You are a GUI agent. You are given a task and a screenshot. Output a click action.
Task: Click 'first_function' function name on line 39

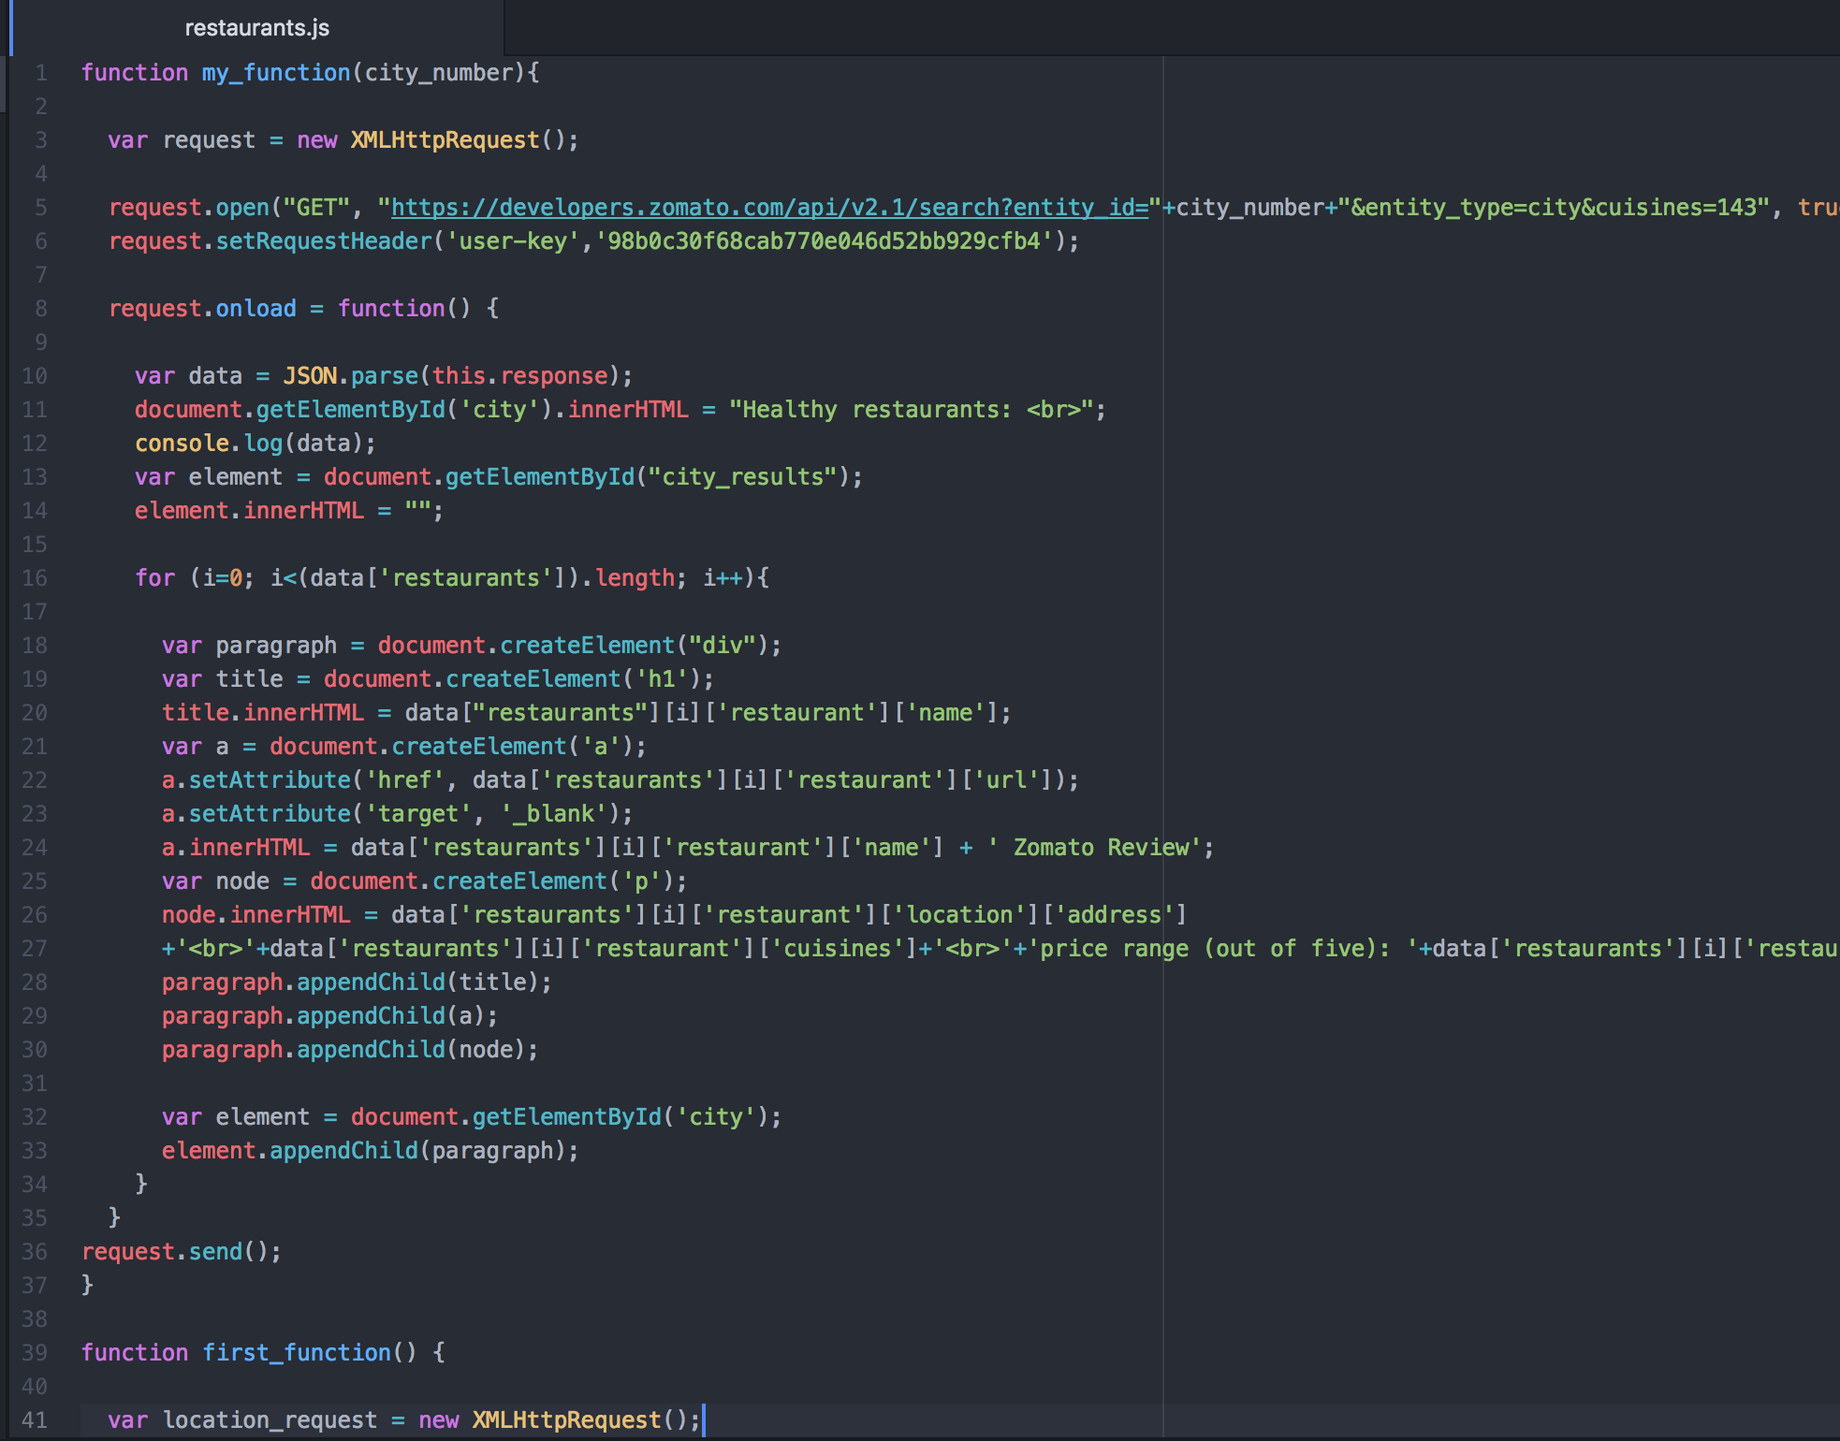[297, 1352]
